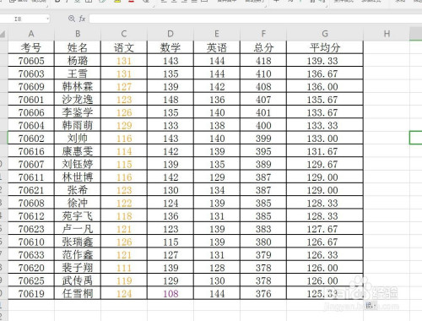Screen dimensions: 422x321
Task: Click the fx insert function icon
Action: click(x=82, y=19)
